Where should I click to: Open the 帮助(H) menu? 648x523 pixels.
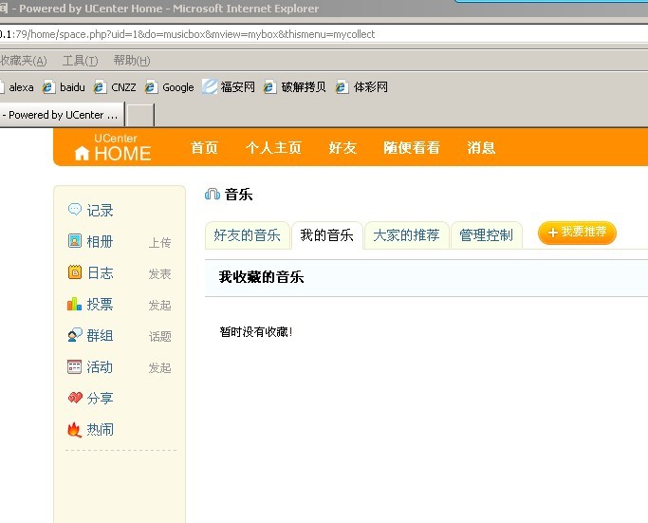[x=132, y=61]
